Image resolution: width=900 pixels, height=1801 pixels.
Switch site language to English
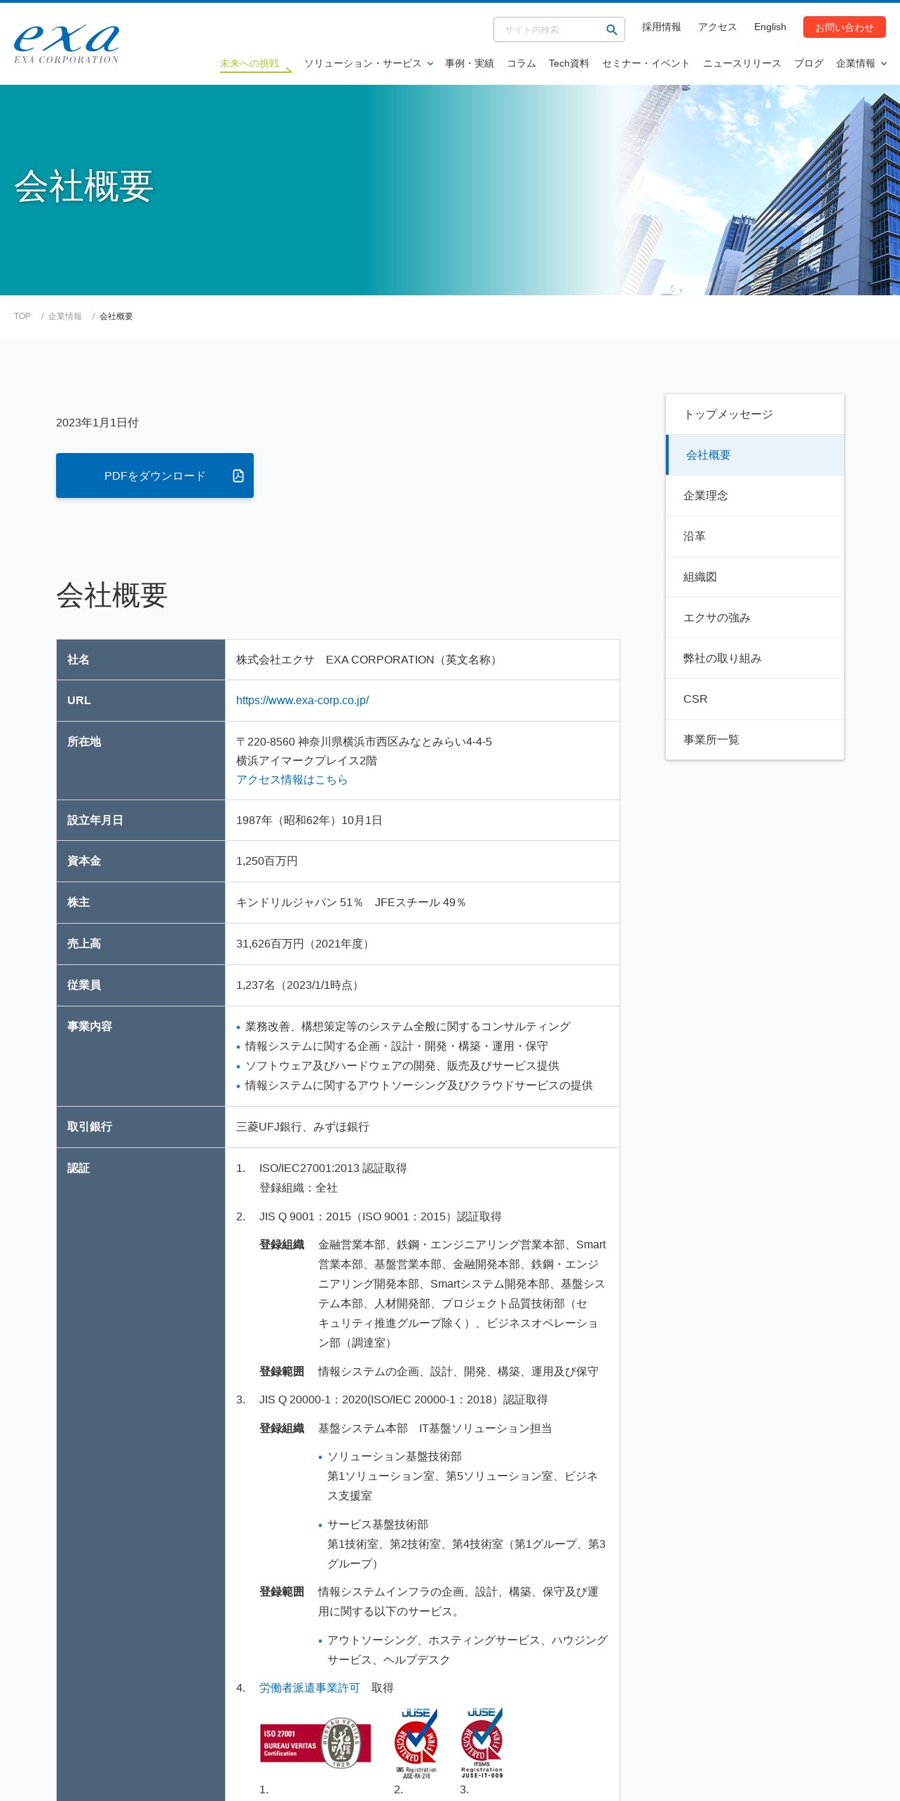pyautogui.click(x=770, y=27)
